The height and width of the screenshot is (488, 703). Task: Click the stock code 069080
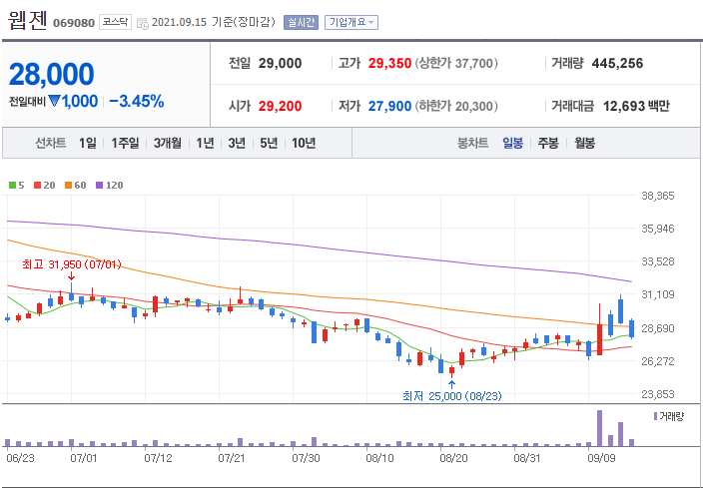coord(74,23)
